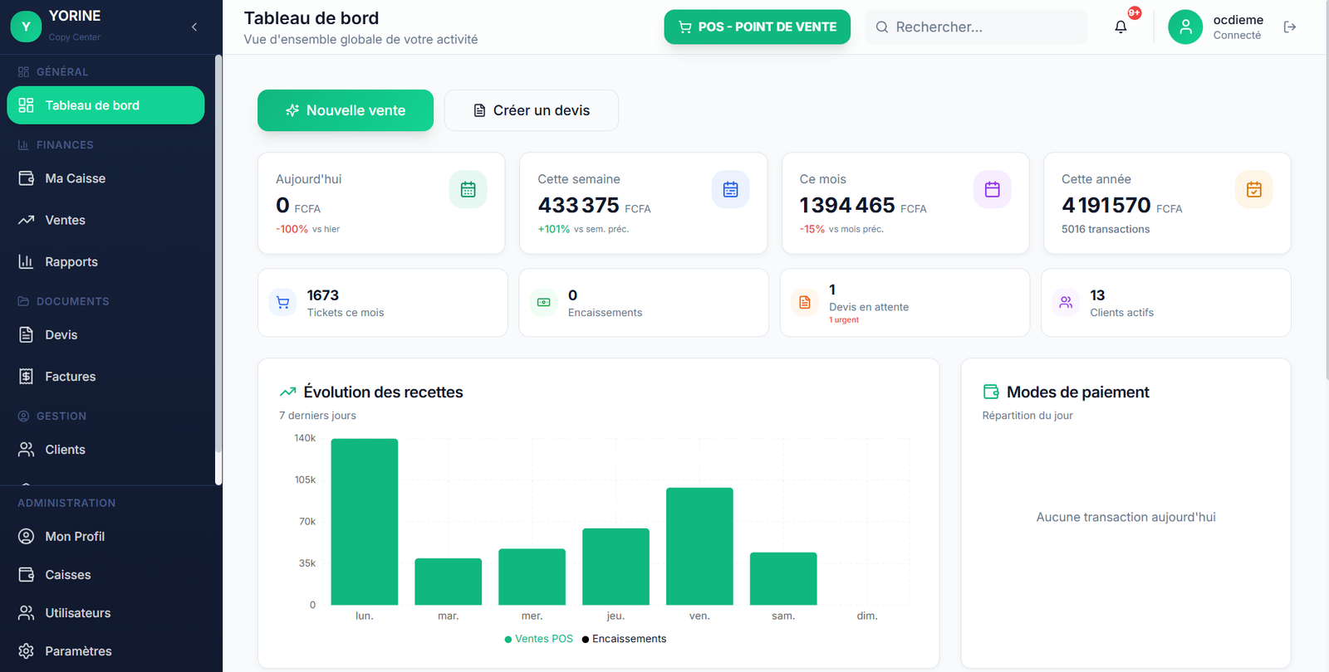This screenshot has width=1329, height=672.
Task: Click the green user avatar icon
Action: pos(1185,27)
